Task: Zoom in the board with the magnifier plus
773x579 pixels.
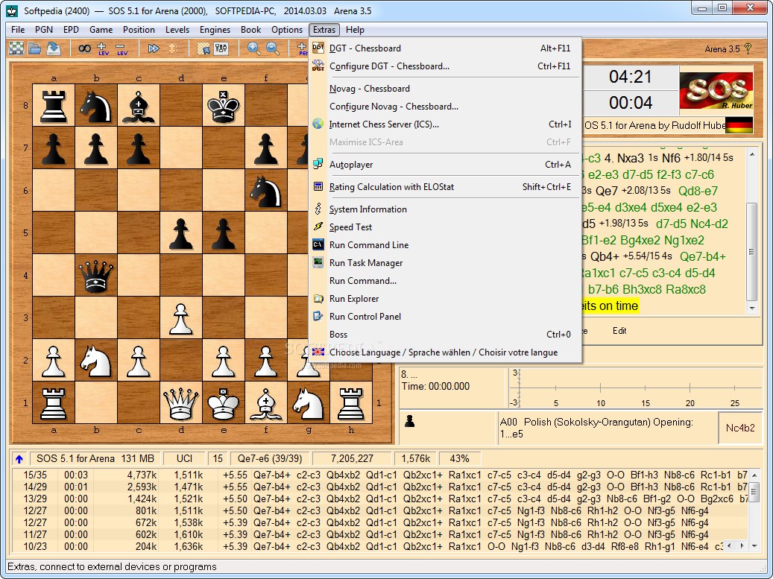Action: pos(254,48)
